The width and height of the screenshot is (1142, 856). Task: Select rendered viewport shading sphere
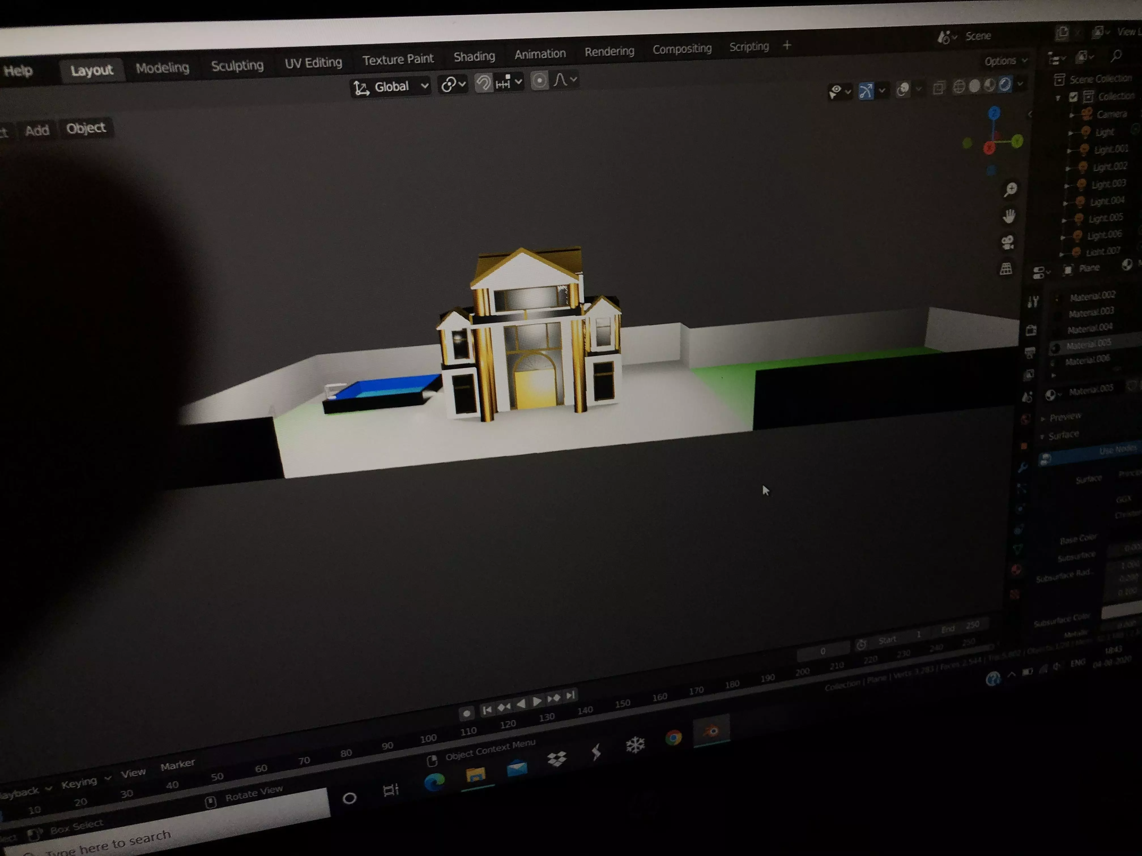coord(1005,85)
